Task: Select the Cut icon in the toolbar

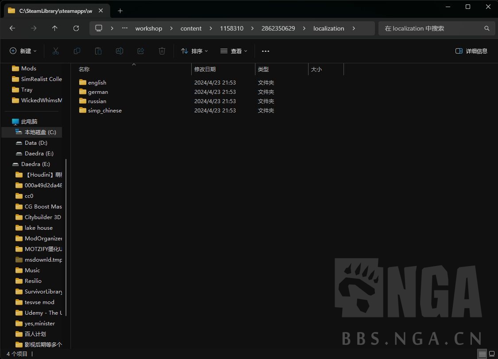Action: click(x=56, y=51)
